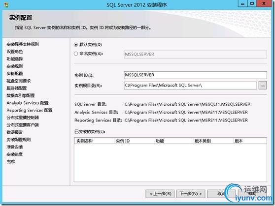Proceed with 下一步(N) button
275x206 pixels.
point(191,194)
